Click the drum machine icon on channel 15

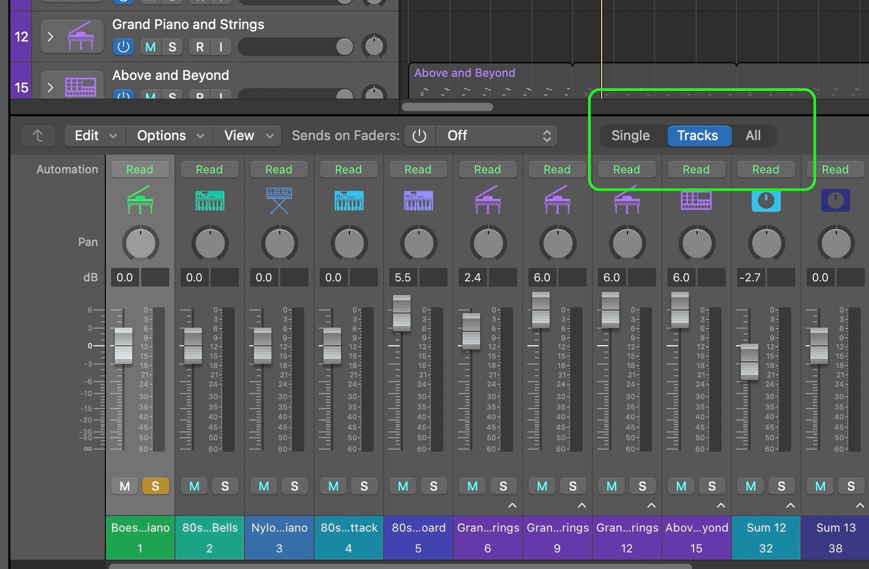click(696, 200)
